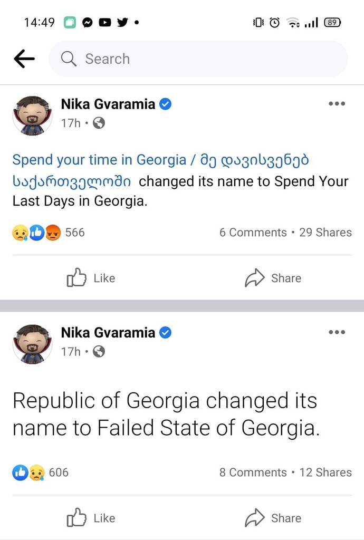Image resolution: width=364 pixels, height=540 pixels.
Task: Tap the Share arrow icon on the second post
Action: point(256,517)
